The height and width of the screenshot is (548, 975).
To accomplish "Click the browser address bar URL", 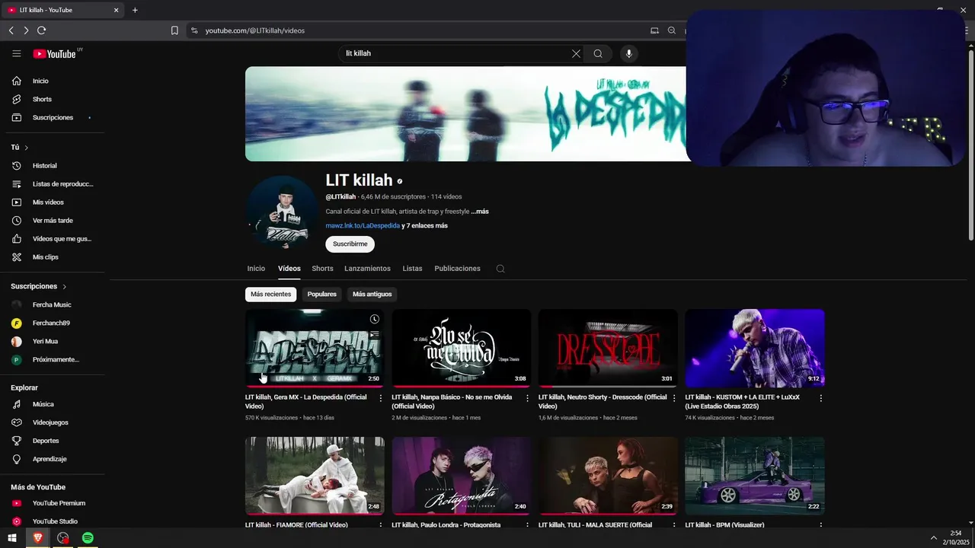I will coord(255,30).
